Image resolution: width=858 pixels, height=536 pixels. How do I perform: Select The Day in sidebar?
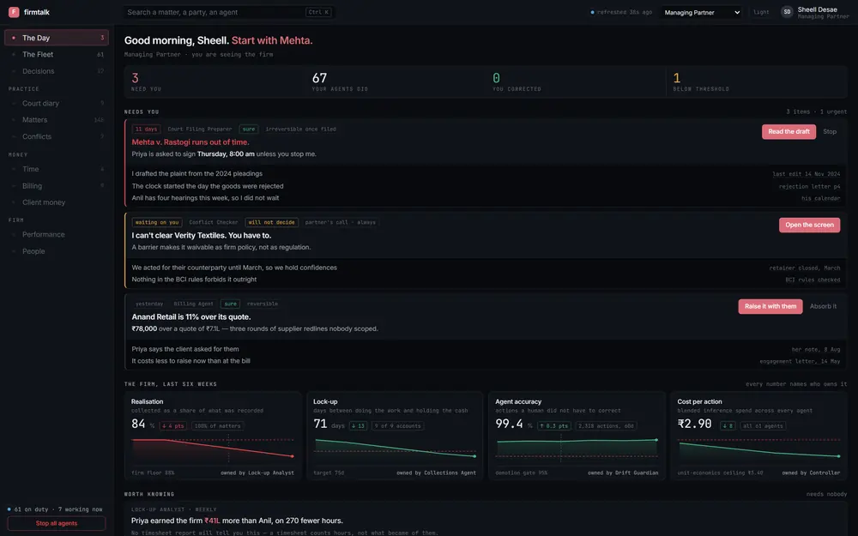coord(57,38)
